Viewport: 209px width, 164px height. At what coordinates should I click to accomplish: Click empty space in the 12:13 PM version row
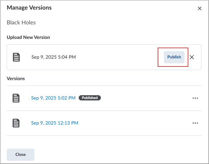pos(134,123)
